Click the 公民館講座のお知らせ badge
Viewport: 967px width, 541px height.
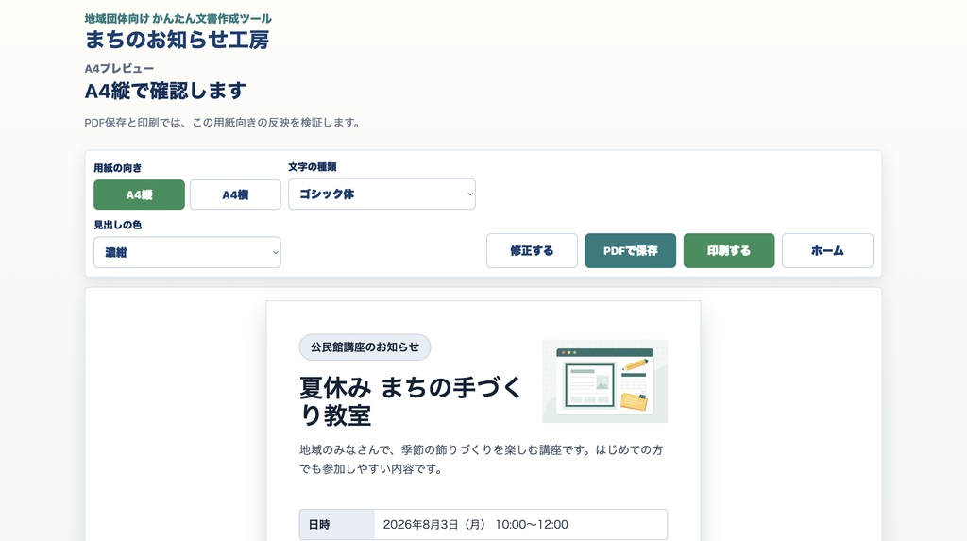(365, 347)
